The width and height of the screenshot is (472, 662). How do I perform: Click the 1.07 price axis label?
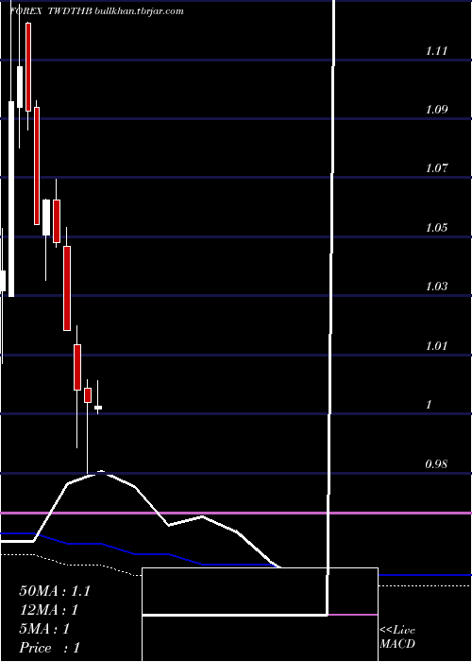coord(436,169)
